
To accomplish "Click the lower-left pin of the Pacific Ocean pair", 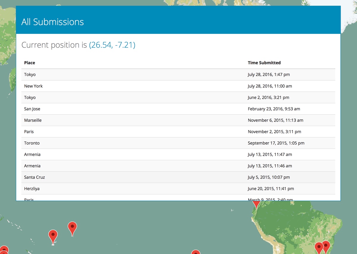I will coord(53,236).
